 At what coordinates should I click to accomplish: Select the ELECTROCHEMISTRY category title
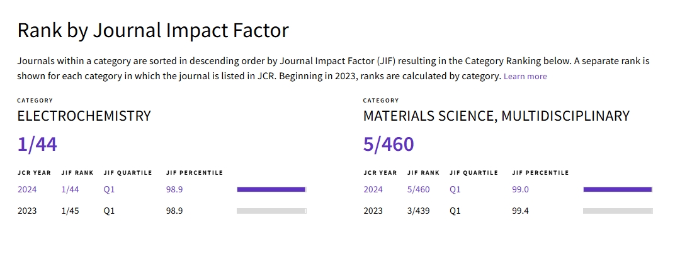tap(84, 116)
